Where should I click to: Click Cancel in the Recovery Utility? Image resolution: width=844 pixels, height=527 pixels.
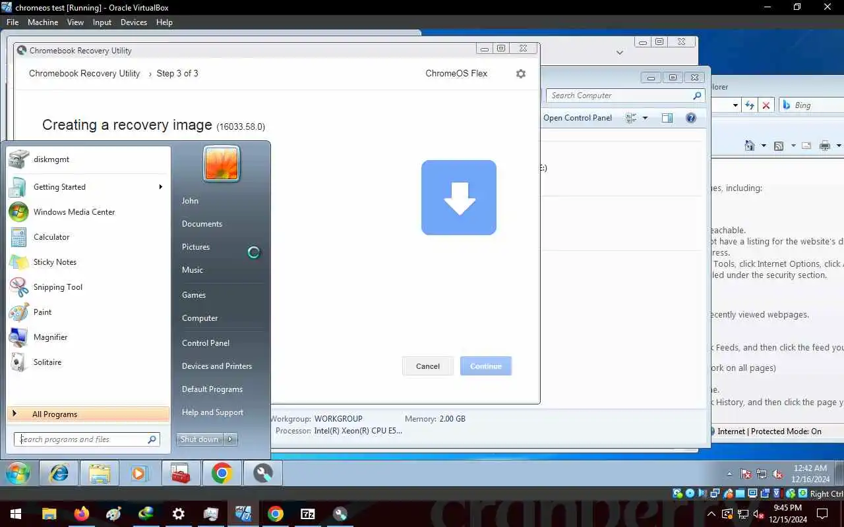click(428, 366)
